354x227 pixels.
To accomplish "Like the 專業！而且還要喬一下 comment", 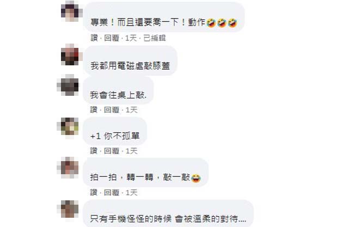I will point(94,38).
